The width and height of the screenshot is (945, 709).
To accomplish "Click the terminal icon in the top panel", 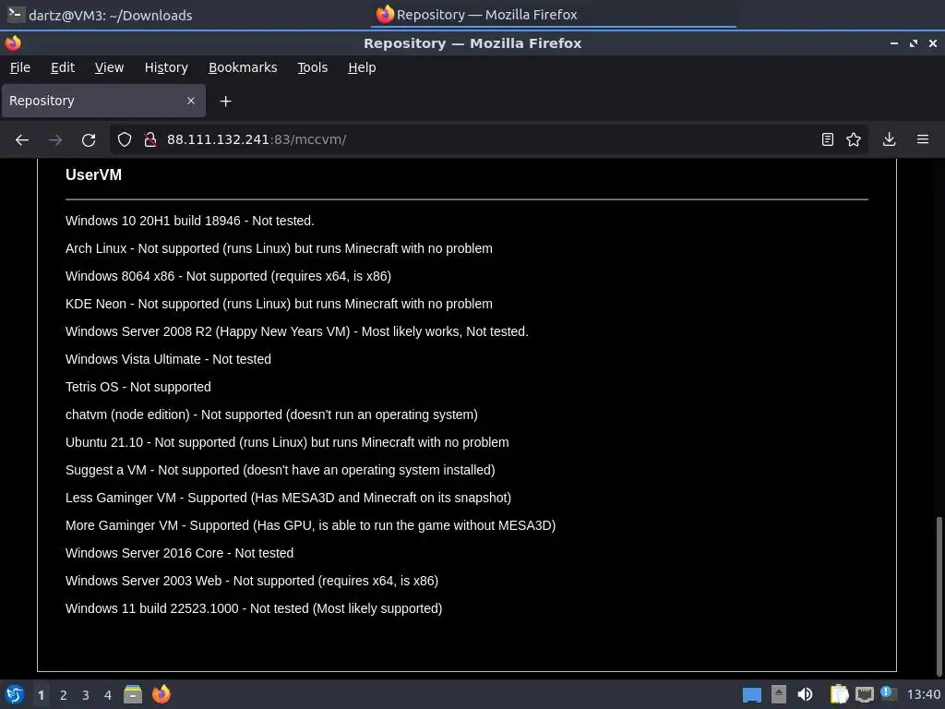I will [16, 15].
